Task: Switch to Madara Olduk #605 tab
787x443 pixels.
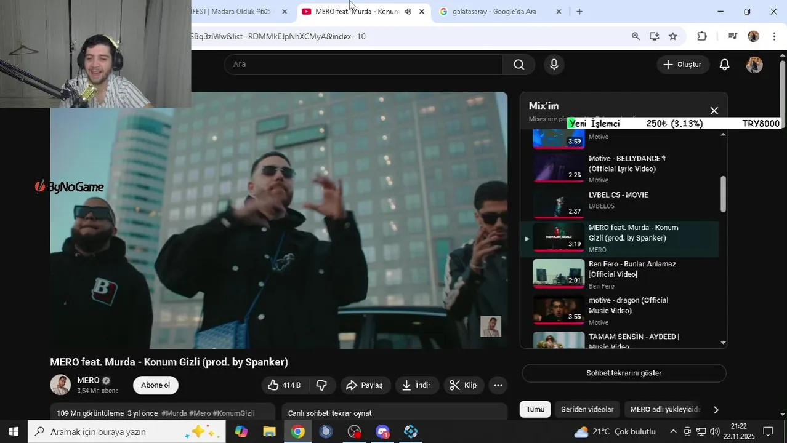Action: [231, 12]
